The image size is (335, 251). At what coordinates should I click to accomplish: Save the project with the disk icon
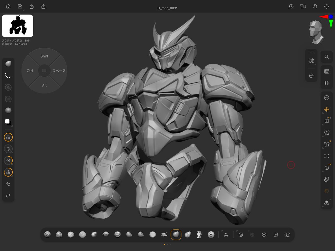(20, 6)
